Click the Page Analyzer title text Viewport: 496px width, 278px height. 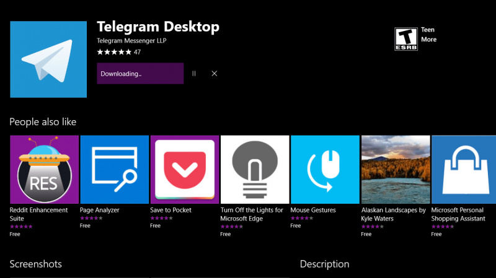pyautogui.click(x=100, y=210)
